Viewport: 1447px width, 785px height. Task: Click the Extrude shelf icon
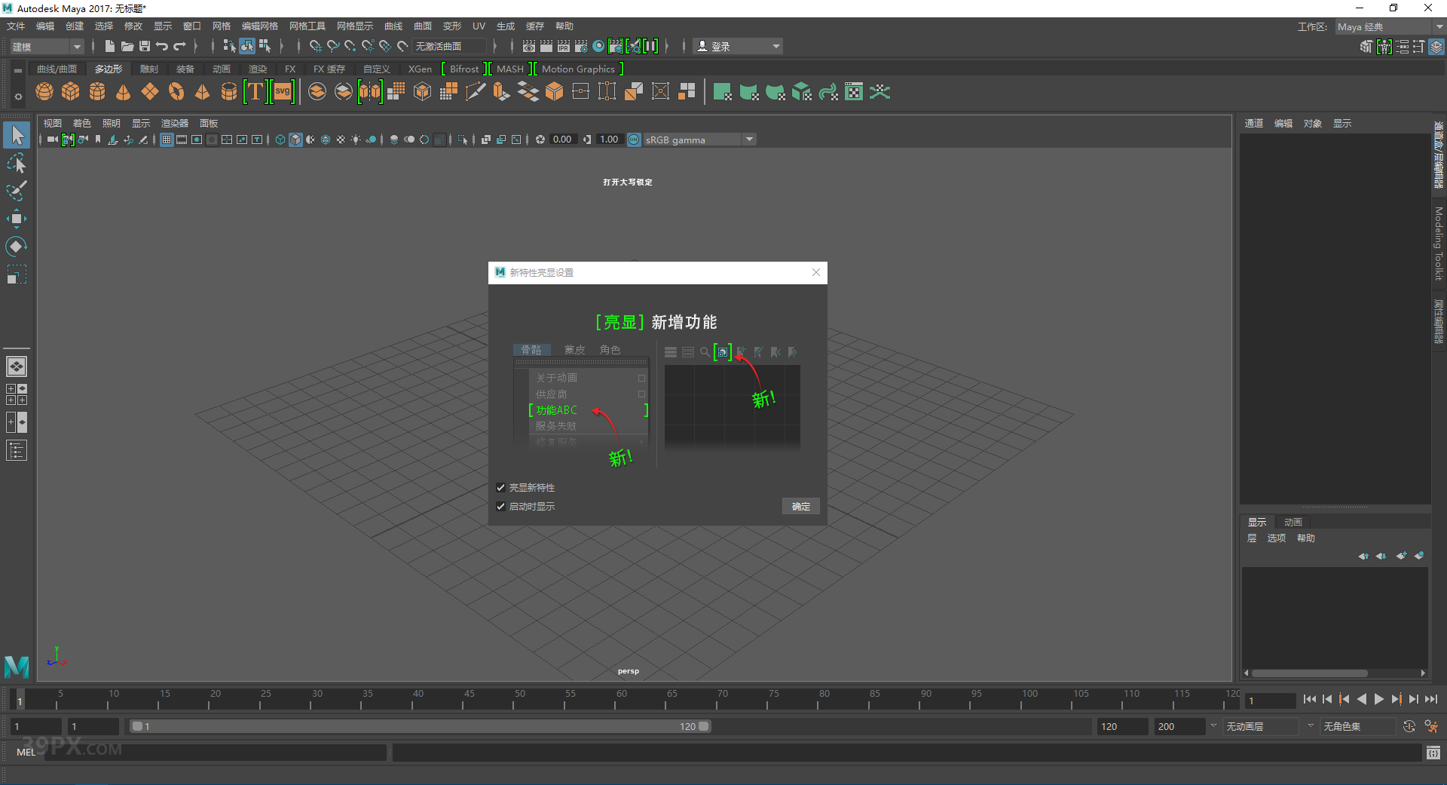coord(501,92)
